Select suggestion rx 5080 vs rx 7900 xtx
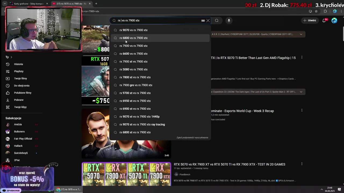 coord(160,69)
